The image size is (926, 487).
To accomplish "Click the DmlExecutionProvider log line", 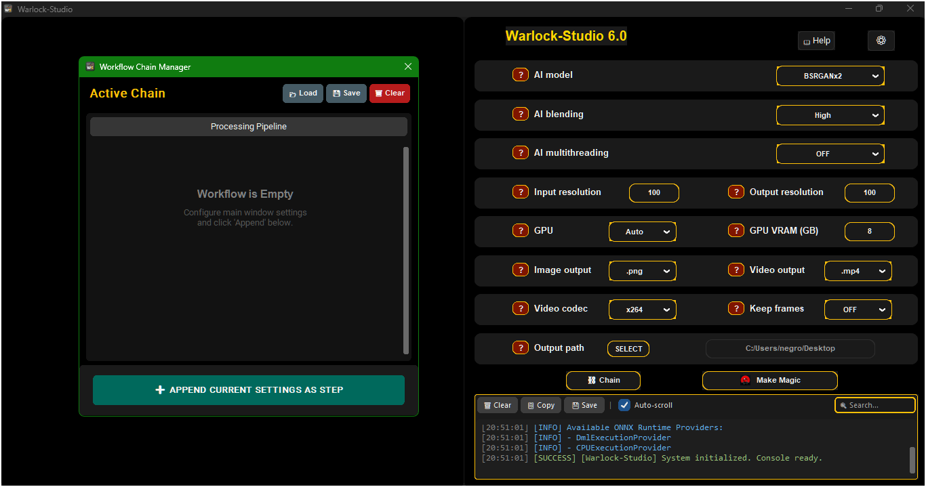I will pyautogui.click(x=576, y=438).
